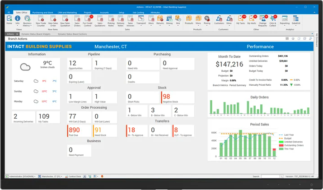Open the 18 IN - To Approve tile
The image size is (323, 190).
click(137, 131)
